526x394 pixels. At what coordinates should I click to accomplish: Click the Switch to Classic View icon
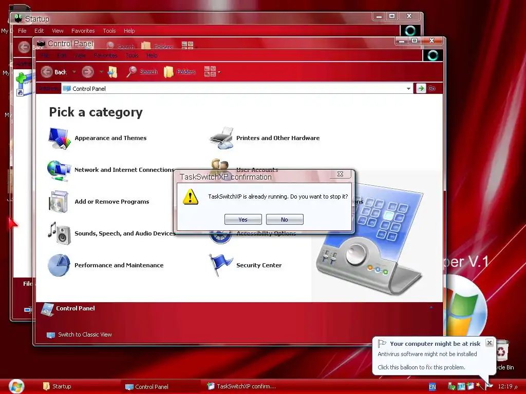click(x=51, y=334)
